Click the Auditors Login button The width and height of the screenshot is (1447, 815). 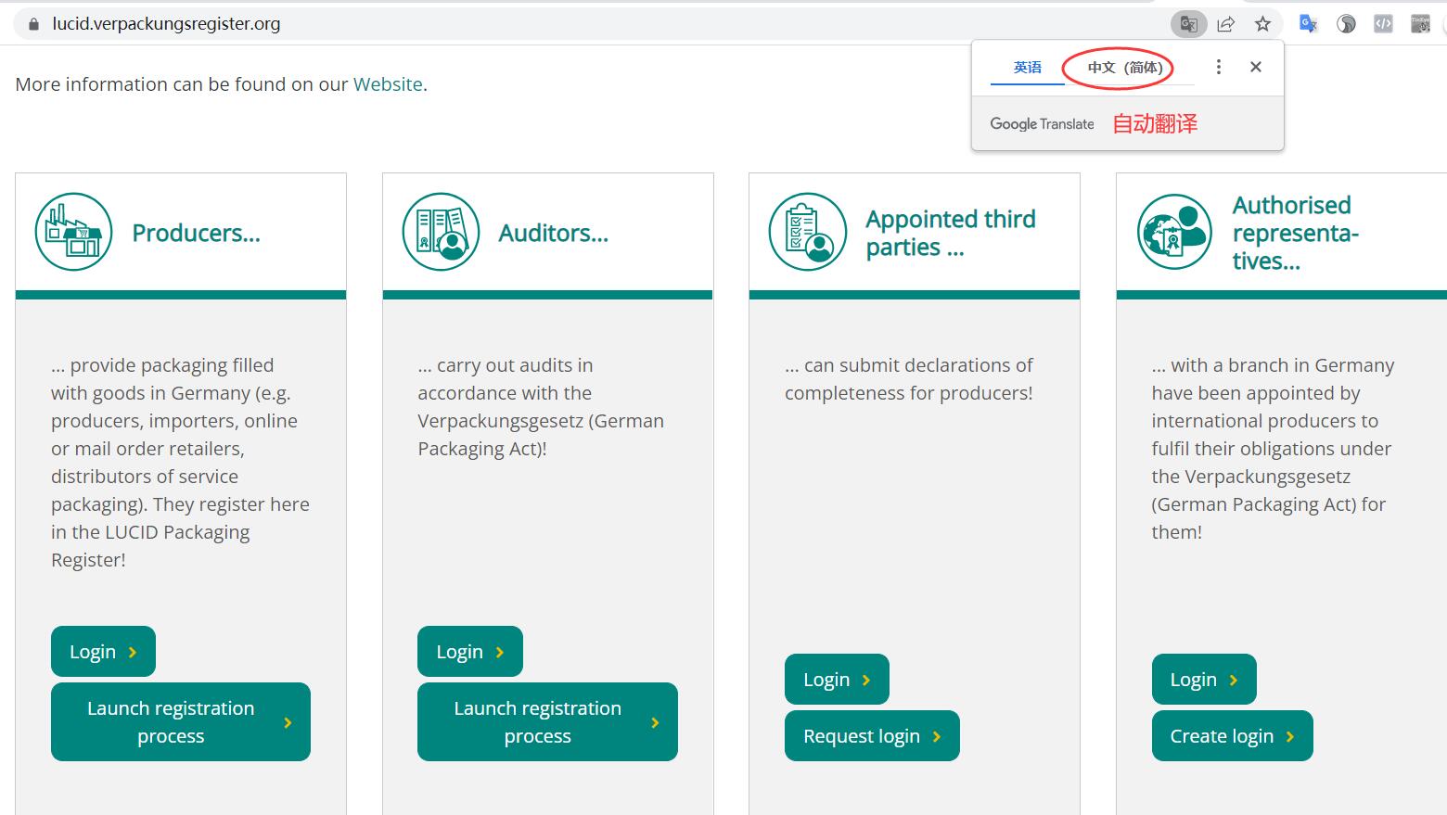click(470, 652)
